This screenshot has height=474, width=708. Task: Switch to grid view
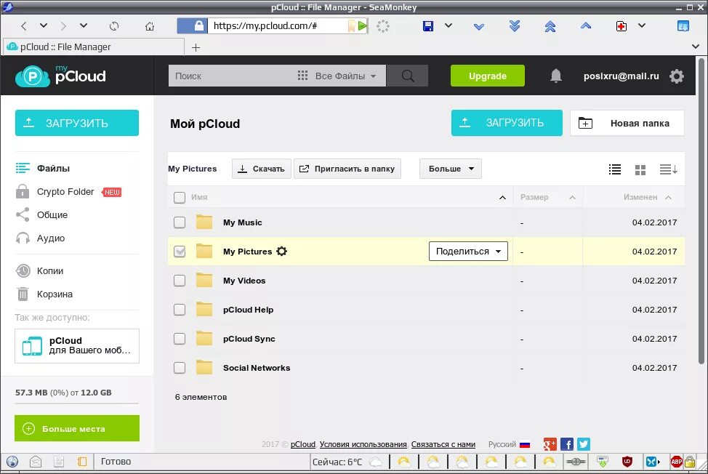tap(640, 169)
